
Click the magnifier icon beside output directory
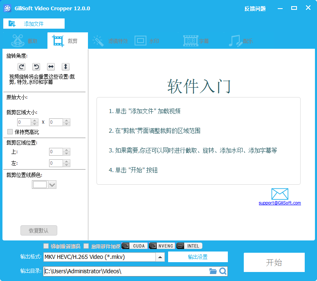223,271
